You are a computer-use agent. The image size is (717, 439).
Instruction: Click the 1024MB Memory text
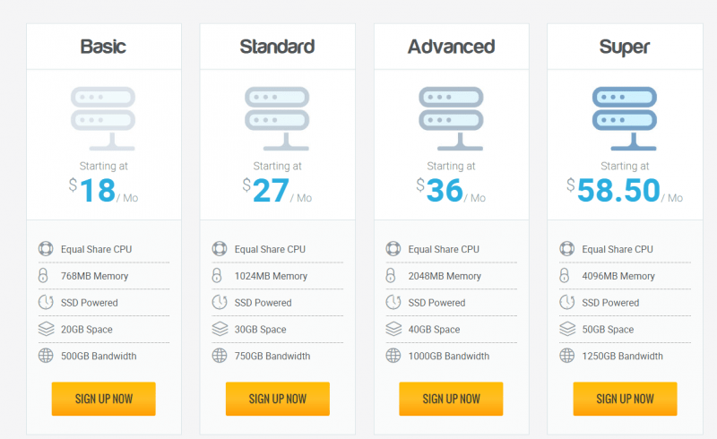271,276
